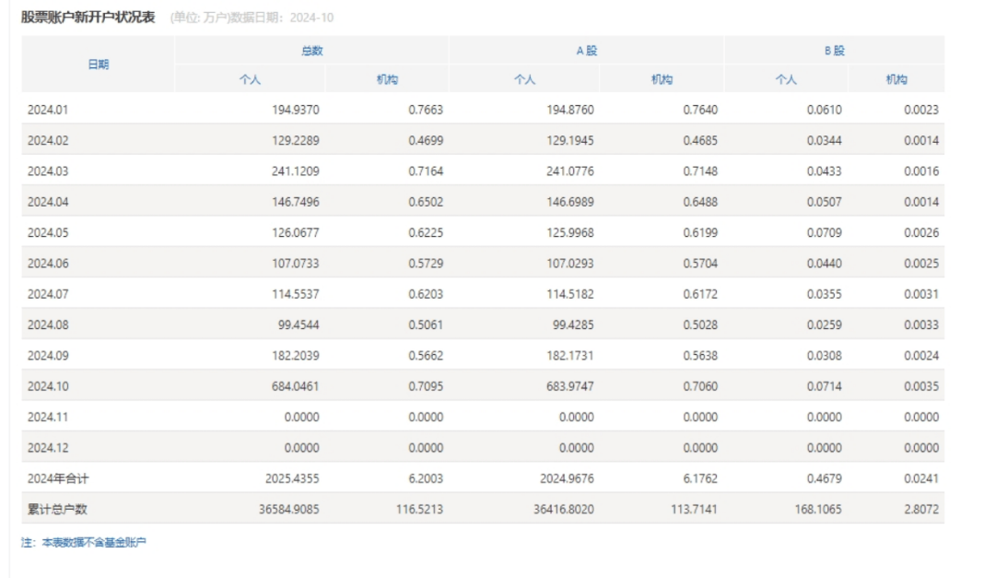Click the value 36584.9085
The width and height of the screenshot is (995, 578).
point(289,510)
